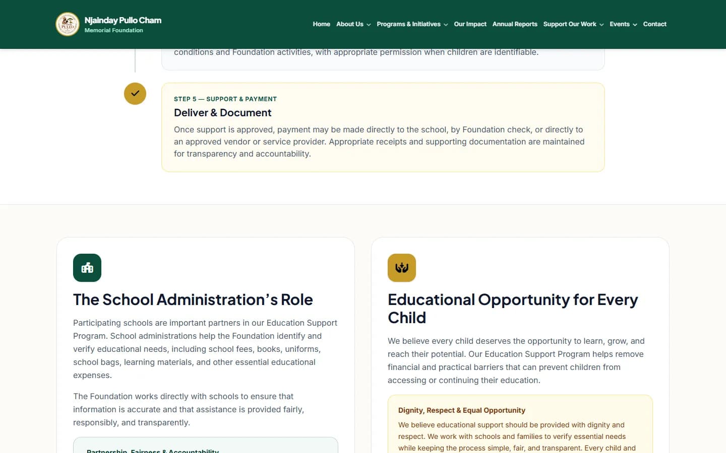Click the Memorial Foundation subtitle
Screen dimensions: 726x453
(114, 30)
